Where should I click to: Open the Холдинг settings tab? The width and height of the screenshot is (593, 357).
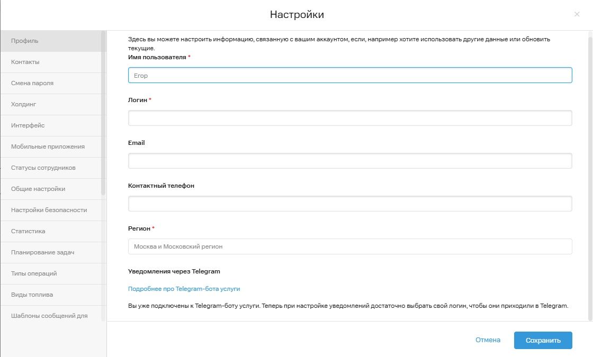24,104
